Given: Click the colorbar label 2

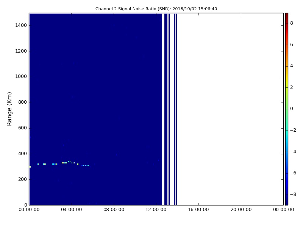Looking at the screenshot, I should click(x=292, y=87).
